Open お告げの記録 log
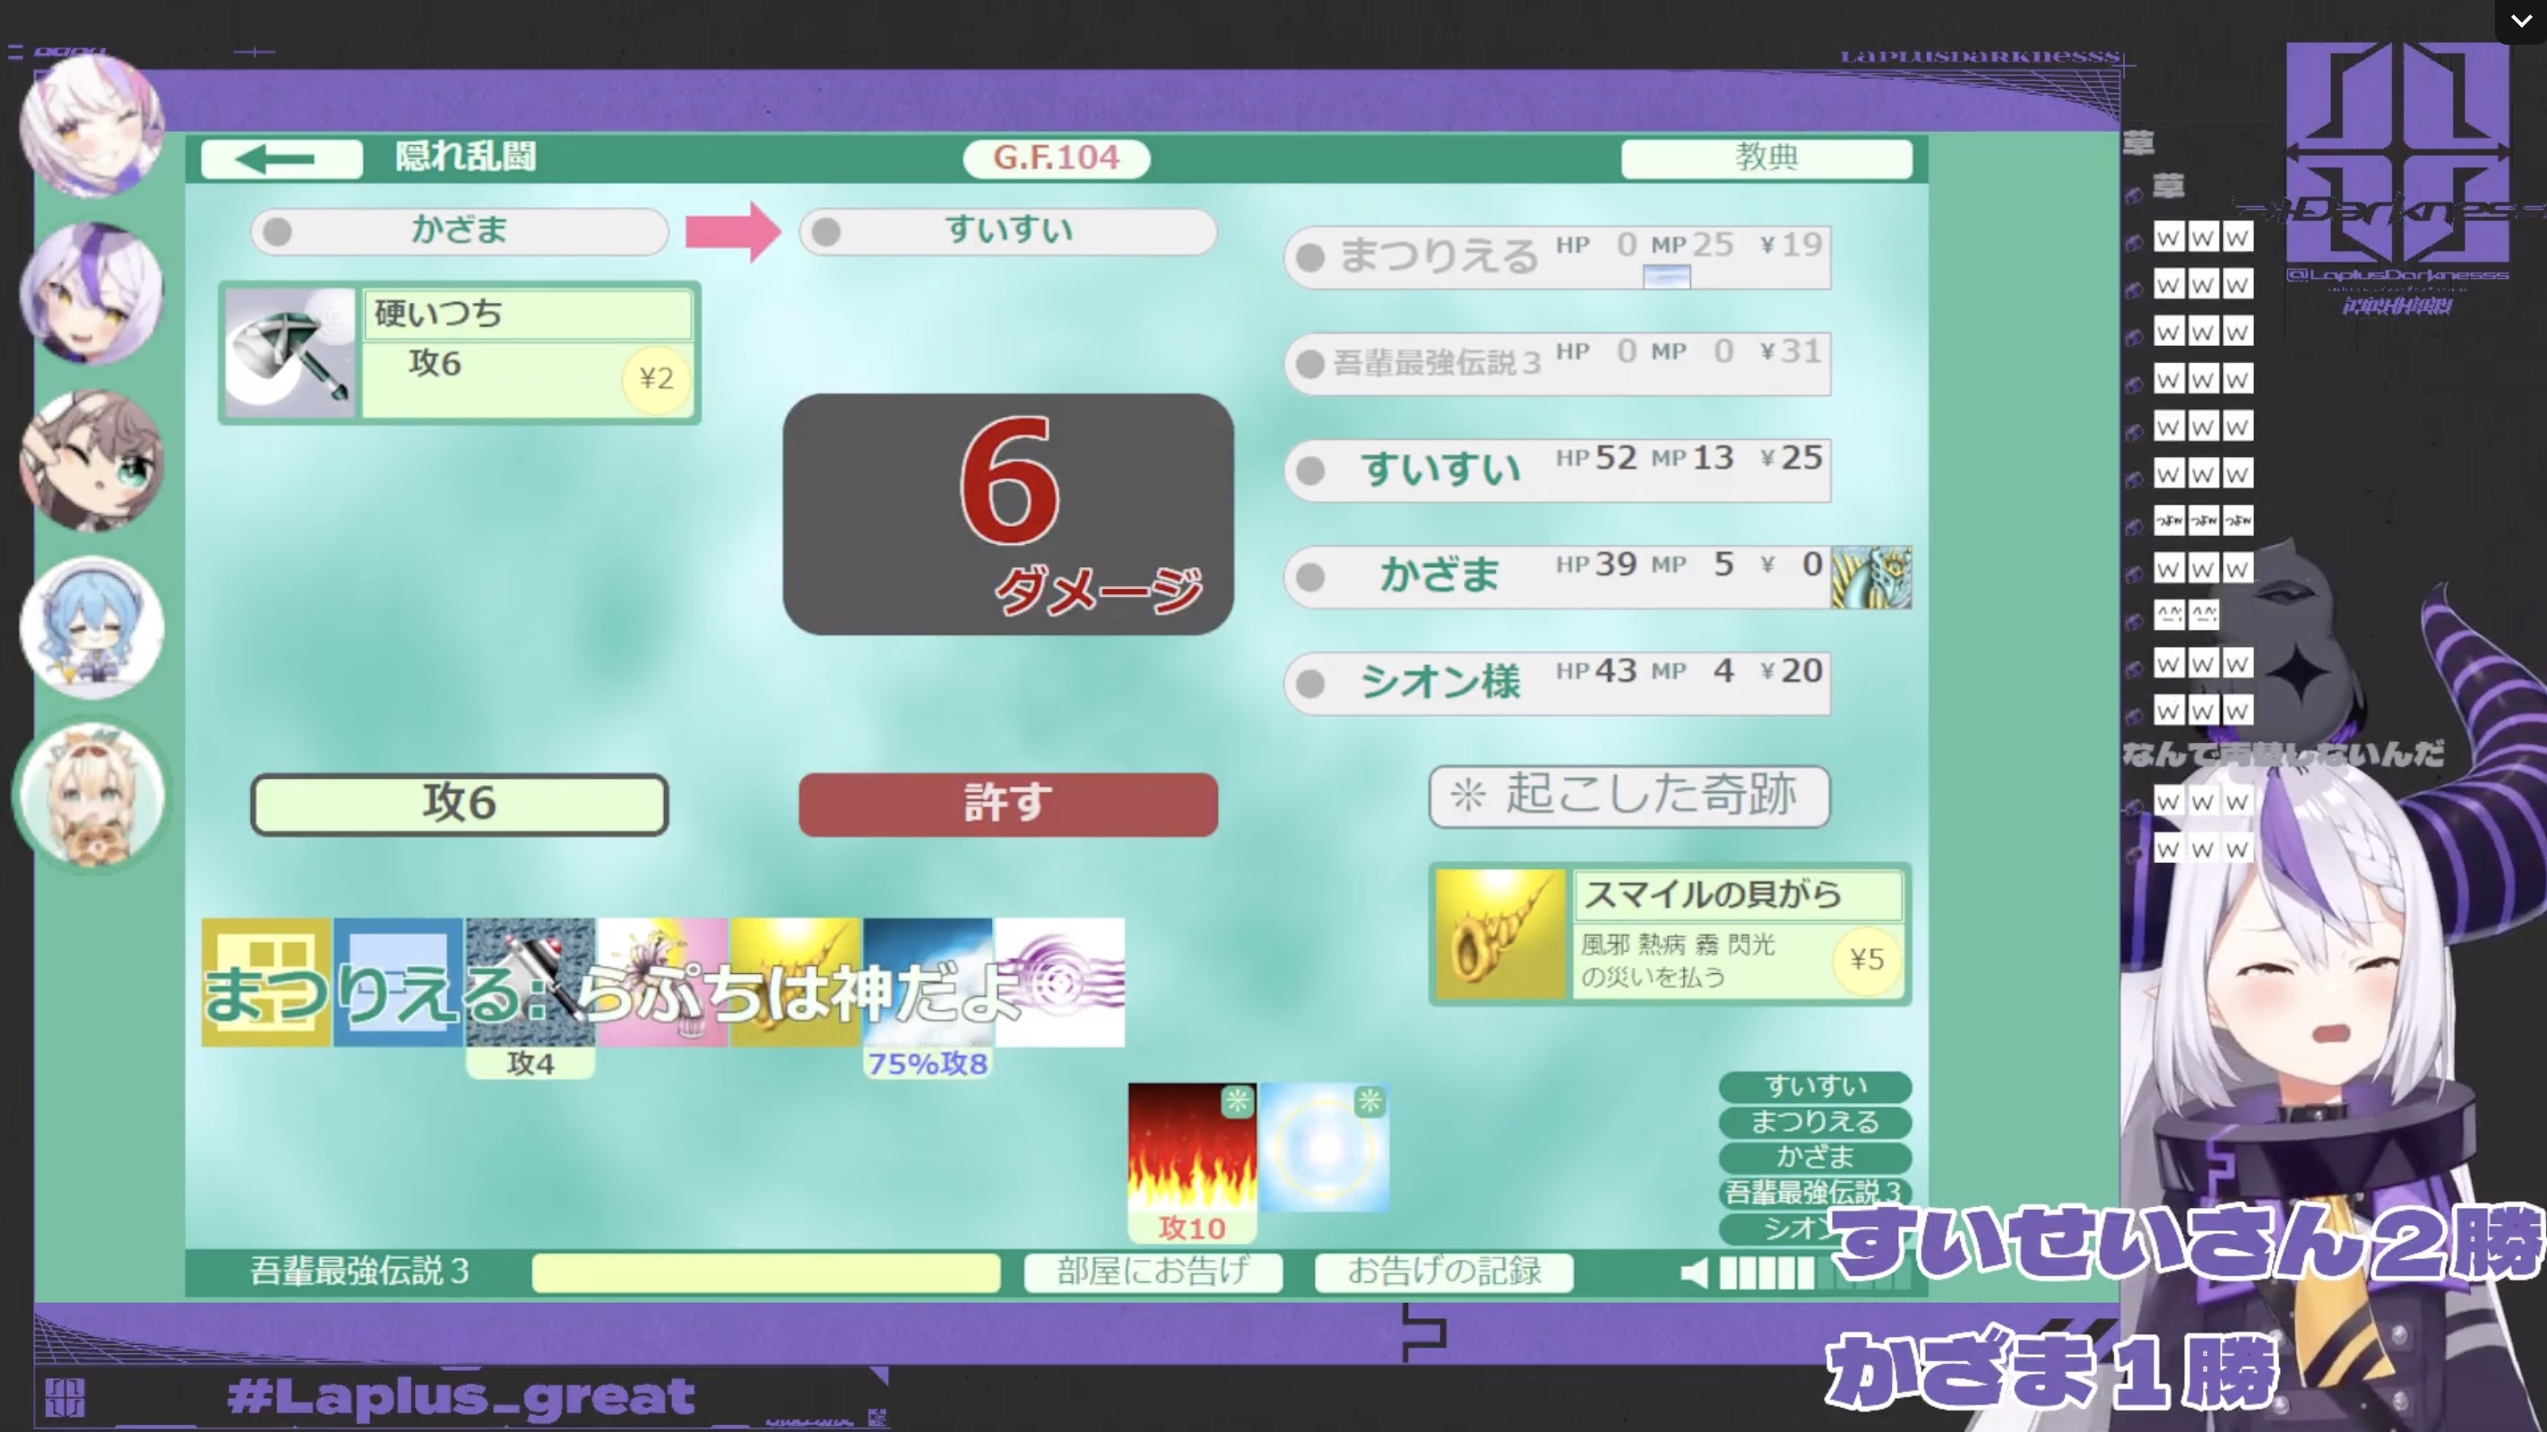 tap(1444, 1272)
